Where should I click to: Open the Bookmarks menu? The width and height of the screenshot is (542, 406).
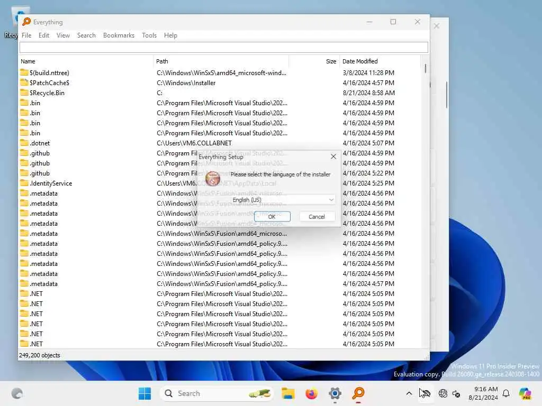click(x=119, y=35)
